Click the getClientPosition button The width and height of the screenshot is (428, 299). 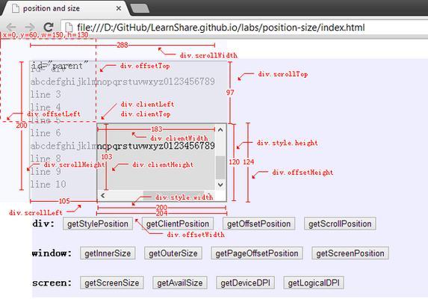pyautogui.click(x=178, y=224)
